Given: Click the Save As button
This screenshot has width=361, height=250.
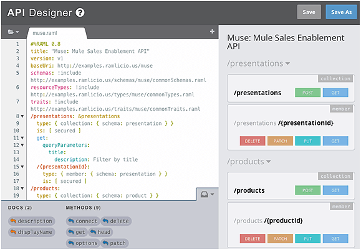Looking at the screenshot, I should pyautogui.click(x=341, y=12).
